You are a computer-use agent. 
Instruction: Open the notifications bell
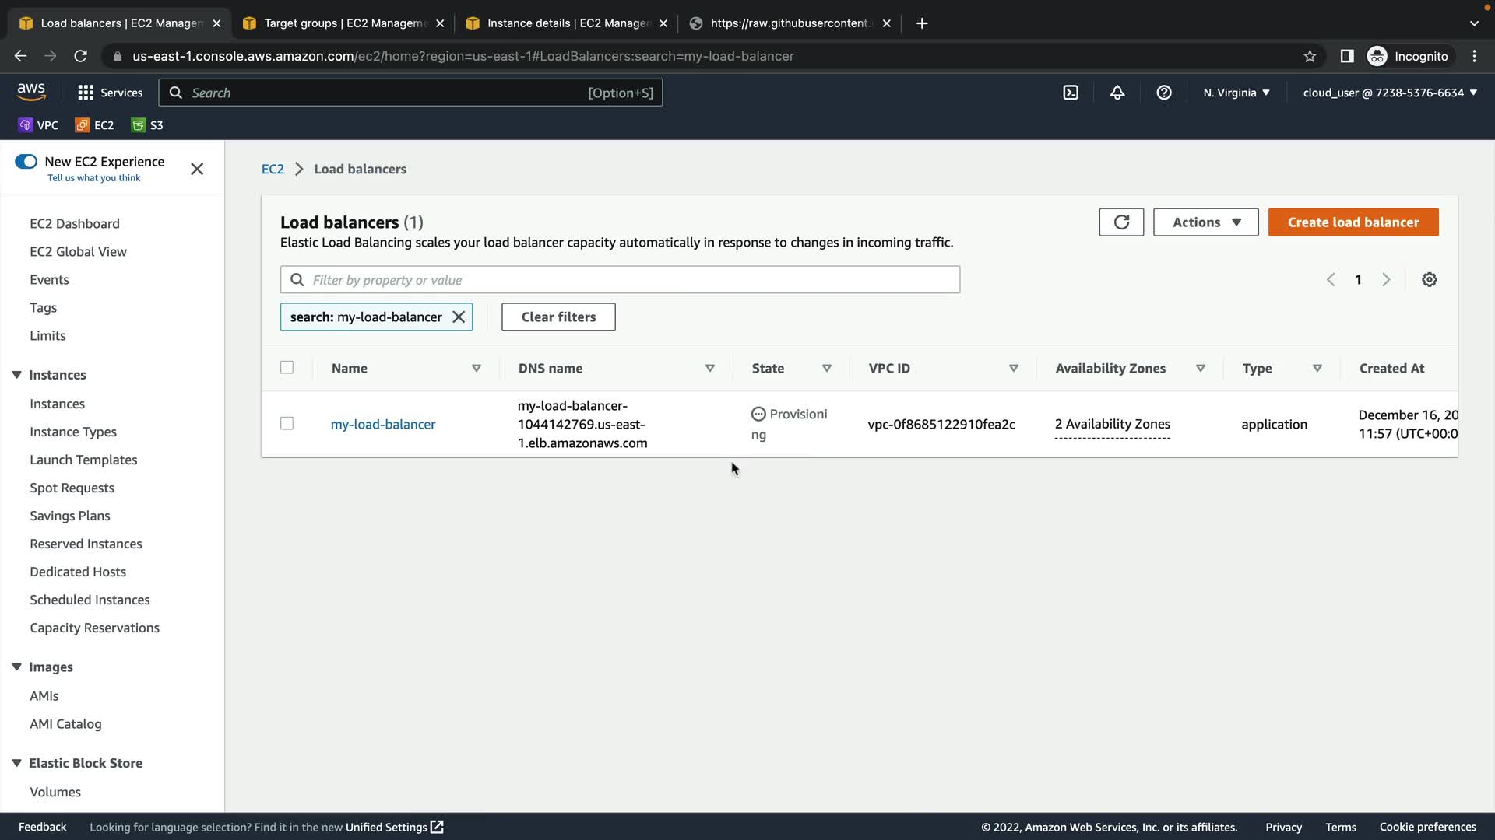coord(1117,93)
